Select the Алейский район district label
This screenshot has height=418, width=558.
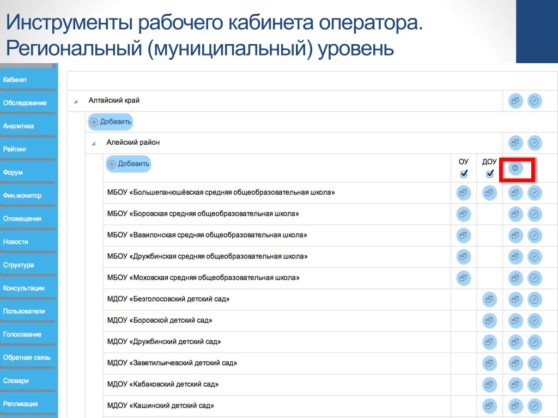(133, 142)
